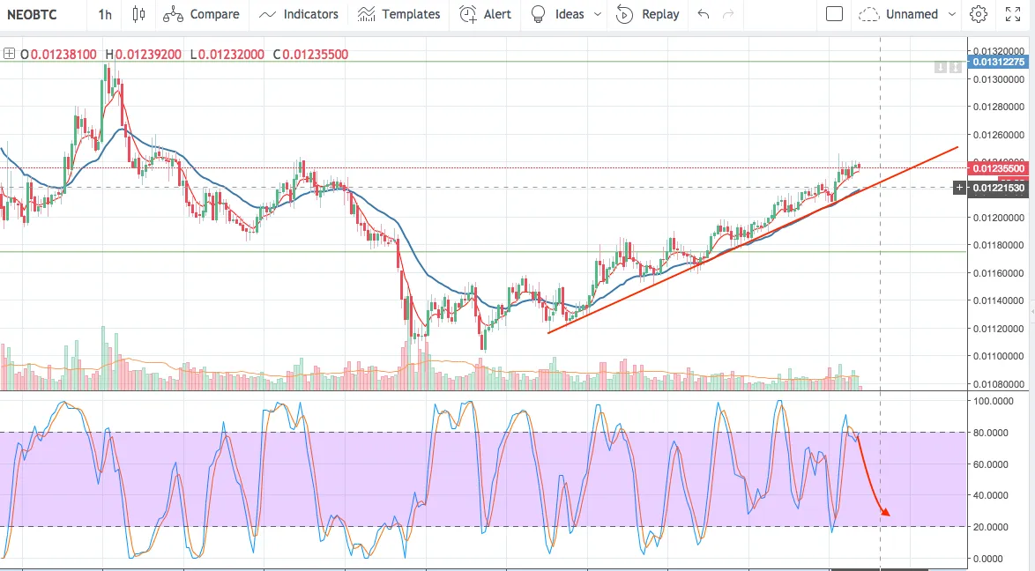Click the 0.01180000 price axis label
Viewport: 1035px width, 571px height.
pos(999,245)
